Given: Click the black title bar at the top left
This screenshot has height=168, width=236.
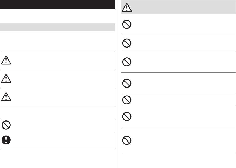Looking at the screenshot, I should tap(57, 4).
